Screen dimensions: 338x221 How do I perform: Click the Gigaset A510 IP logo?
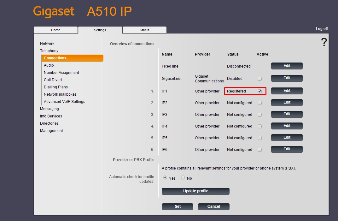coord(82,11)
